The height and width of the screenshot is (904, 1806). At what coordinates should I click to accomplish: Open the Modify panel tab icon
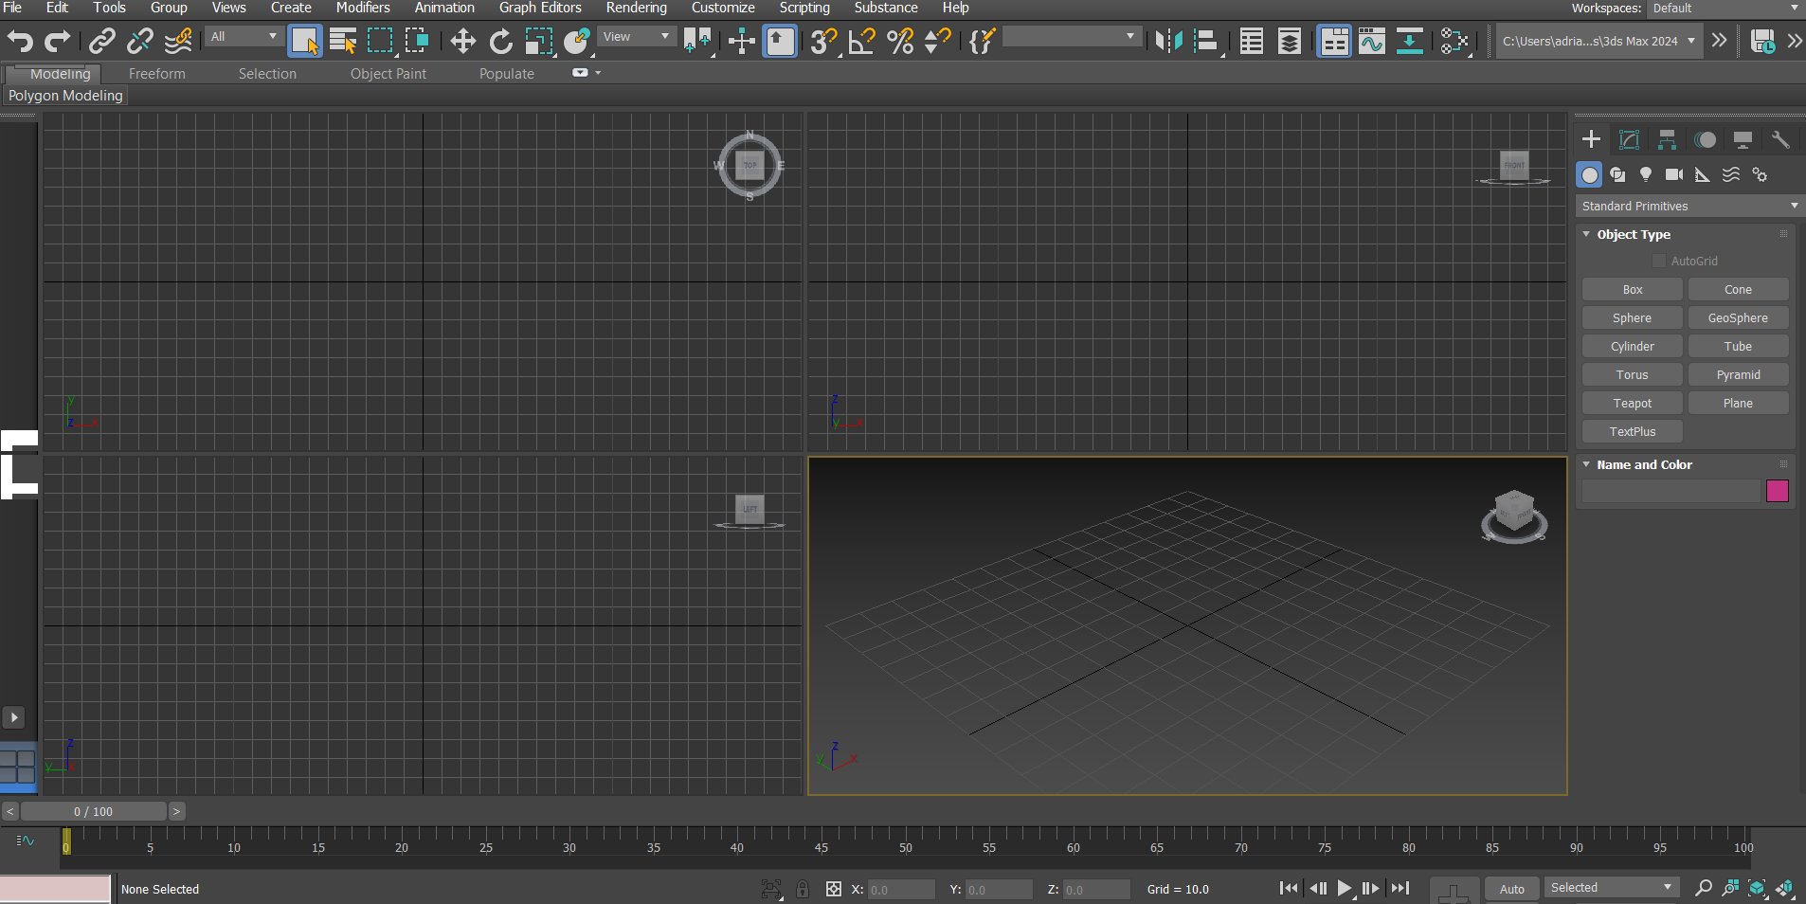[x=1629, y=140]
